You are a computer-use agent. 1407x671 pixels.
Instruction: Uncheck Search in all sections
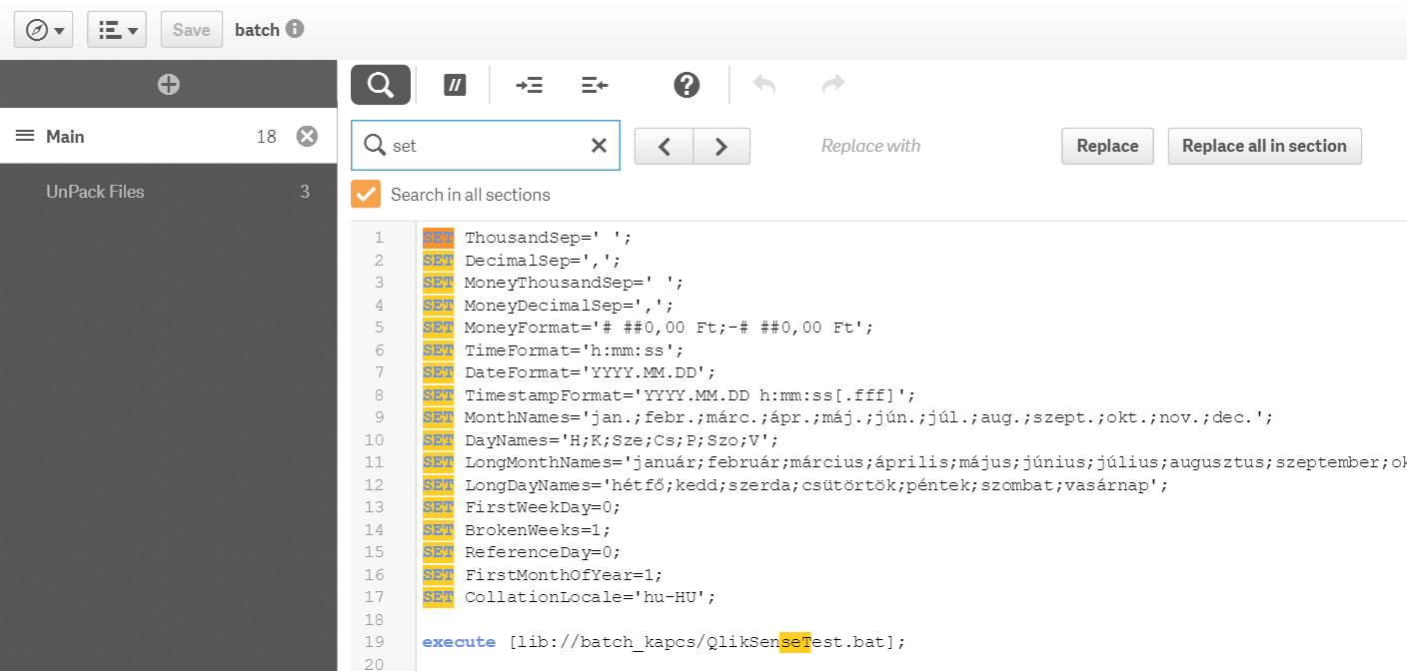[x=366, y=194]
